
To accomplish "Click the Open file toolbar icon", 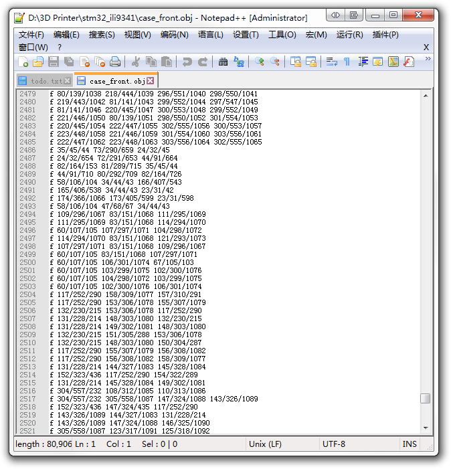I will 38,62.
